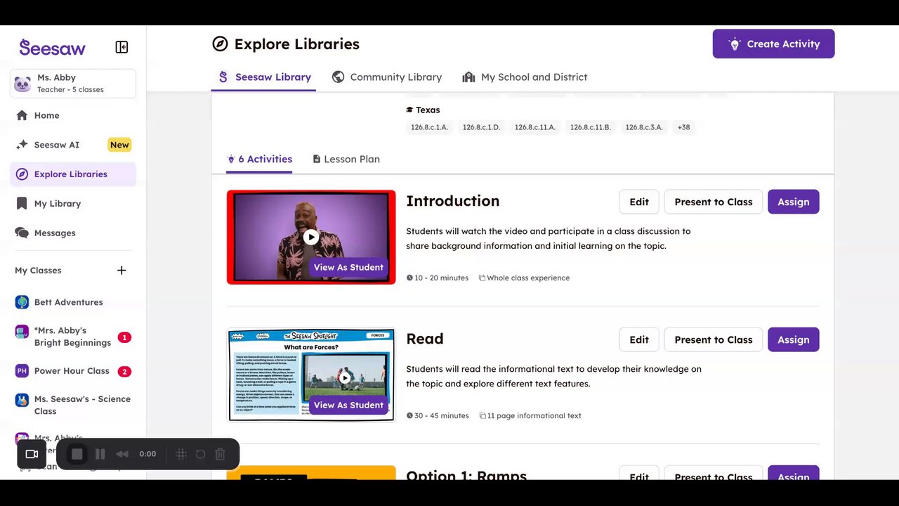
Task: Switch to Community Library tab
Action: click(x=387, y=77)
